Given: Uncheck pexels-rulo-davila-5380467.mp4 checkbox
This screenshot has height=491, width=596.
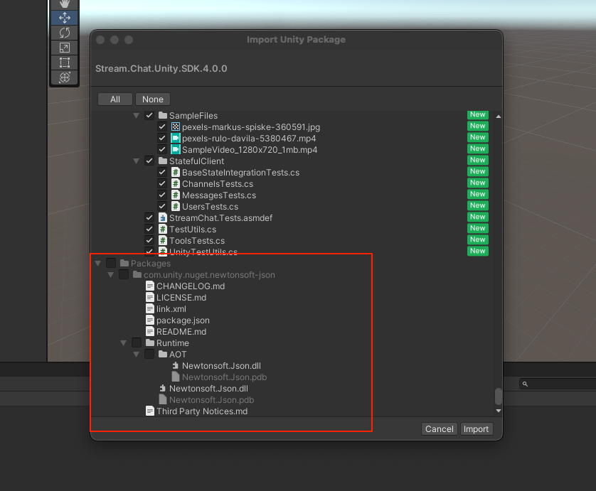Looking at the screenshot, I should pyautogui.click(x=162, y=139).
